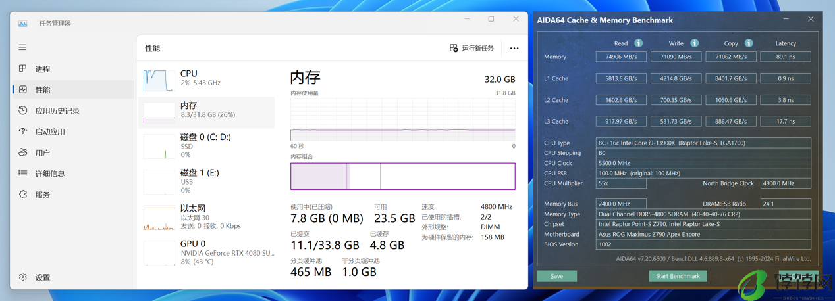Image resolution: width=835 pixels, height=301 pixels.
Task: Click the CPU Clock value 5500.0 MHz
Action: 703,163
